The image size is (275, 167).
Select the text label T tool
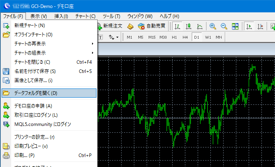point(101,37)
